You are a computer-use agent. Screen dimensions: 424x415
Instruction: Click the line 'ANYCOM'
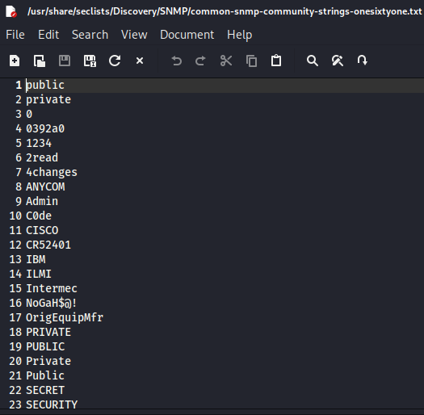click(x=45, y=187)
